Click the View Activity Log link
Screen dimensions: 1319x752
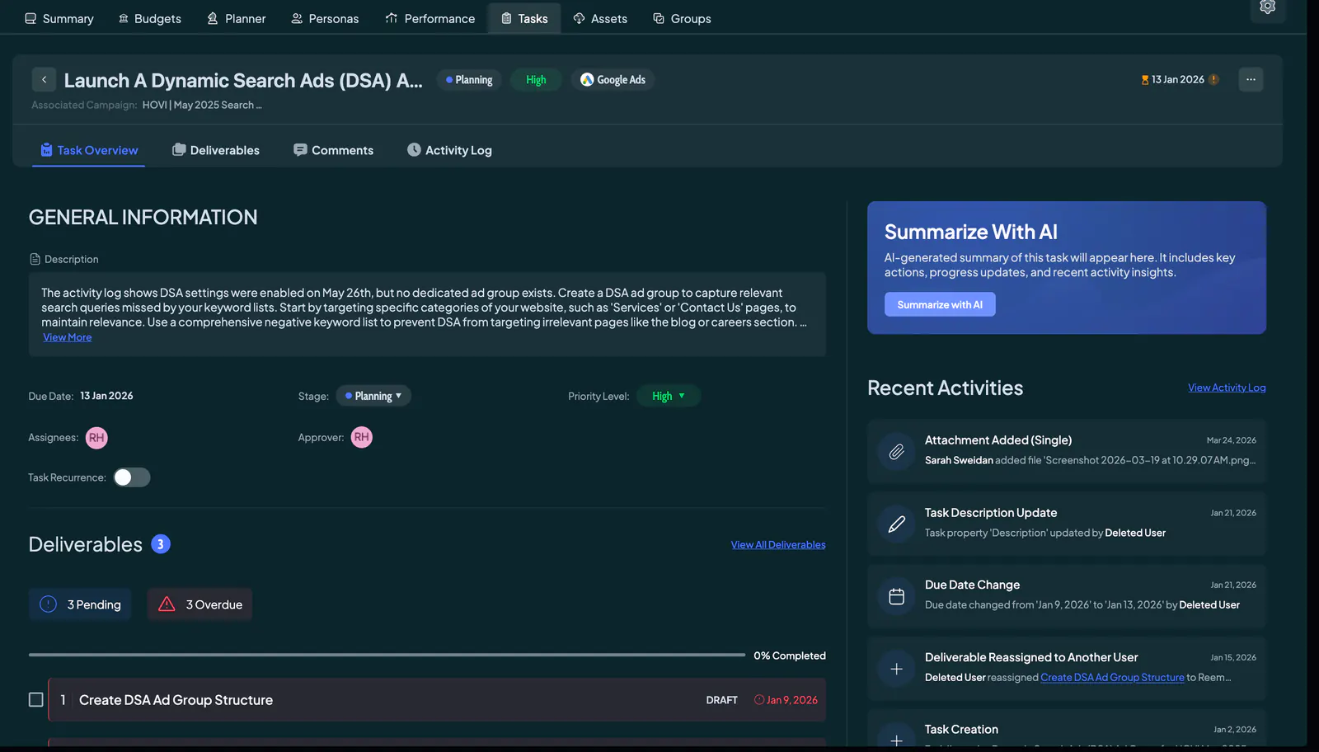coord(1227,388)
